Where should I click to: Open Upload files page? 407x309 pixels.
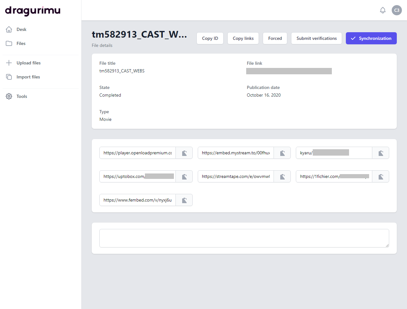click(28, 63)
